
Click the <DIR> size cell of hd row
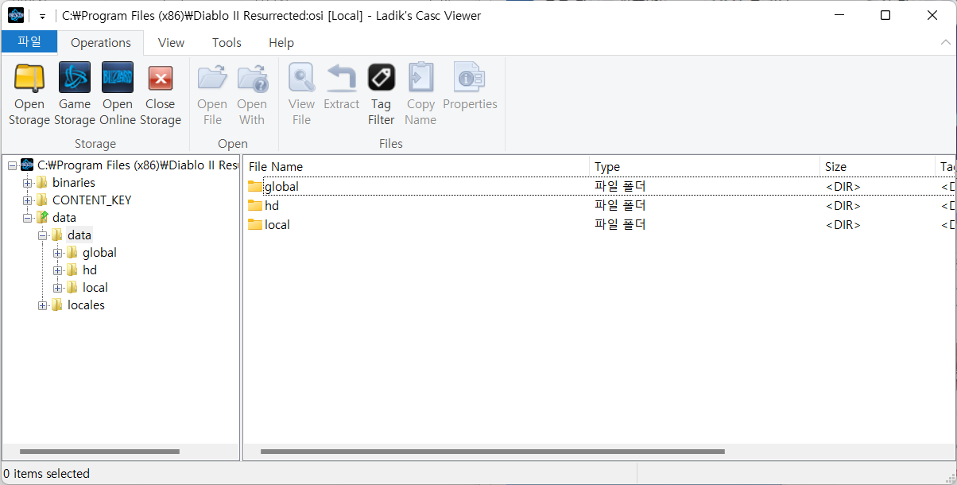[843, 205]
